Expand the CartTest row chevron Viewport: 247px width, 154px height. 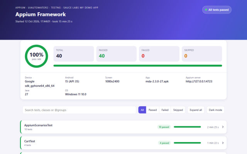tap(223, 143)
